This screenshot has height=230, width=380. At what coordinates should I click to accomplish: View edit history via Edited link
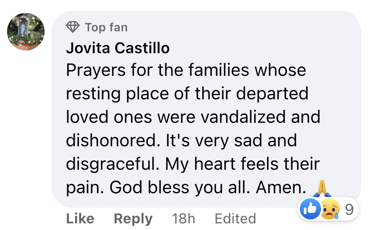pos(235,219)
